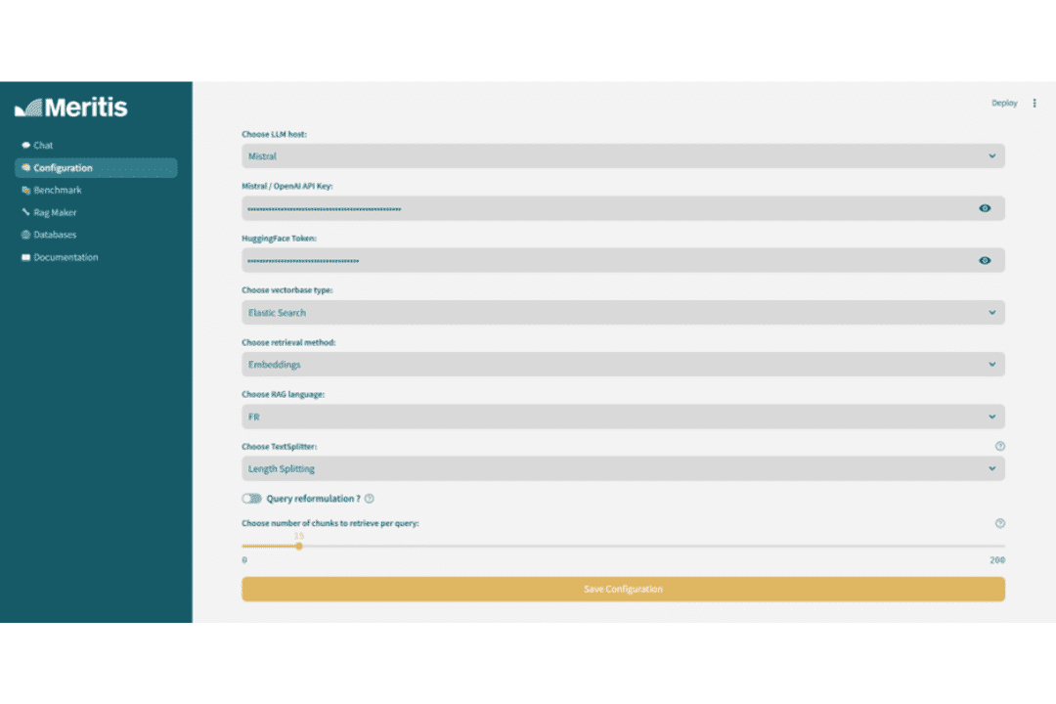
Task: Click the Chat speech bubble icon
Action: click(x=25, y=146)
